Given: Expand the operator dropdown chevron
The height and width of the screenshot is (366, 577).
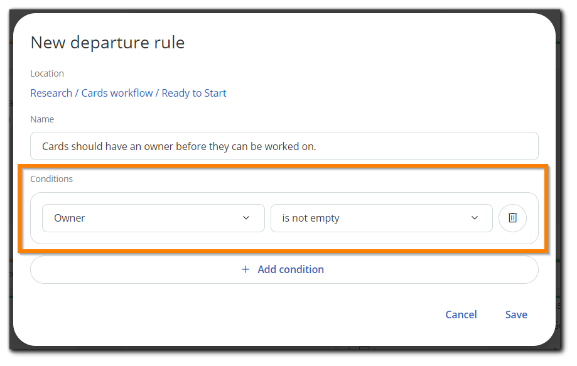Looking at the screenshot, I should (x=475, y=218).
